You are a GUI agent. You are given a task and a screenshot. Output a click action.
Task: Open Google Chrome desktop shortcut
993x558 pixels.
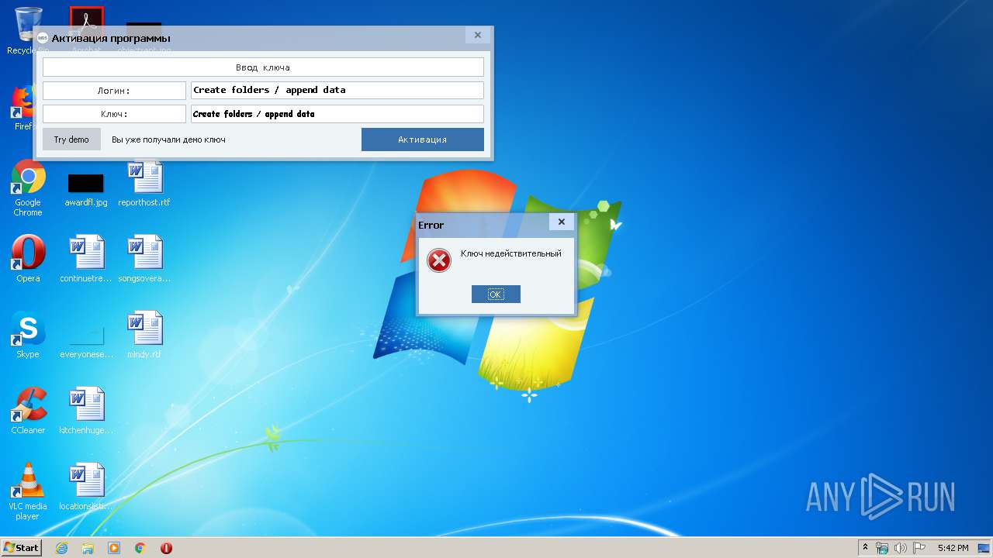click(28, 188)
